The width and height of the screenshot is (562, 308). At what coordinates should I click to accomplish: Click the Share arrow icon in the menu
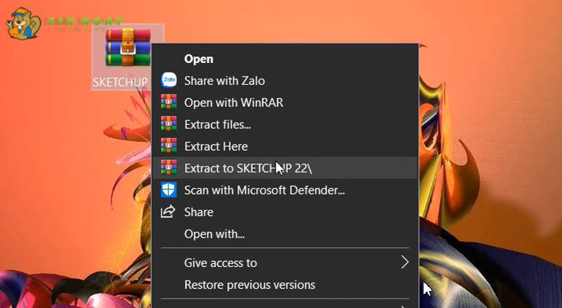point(169,212)
